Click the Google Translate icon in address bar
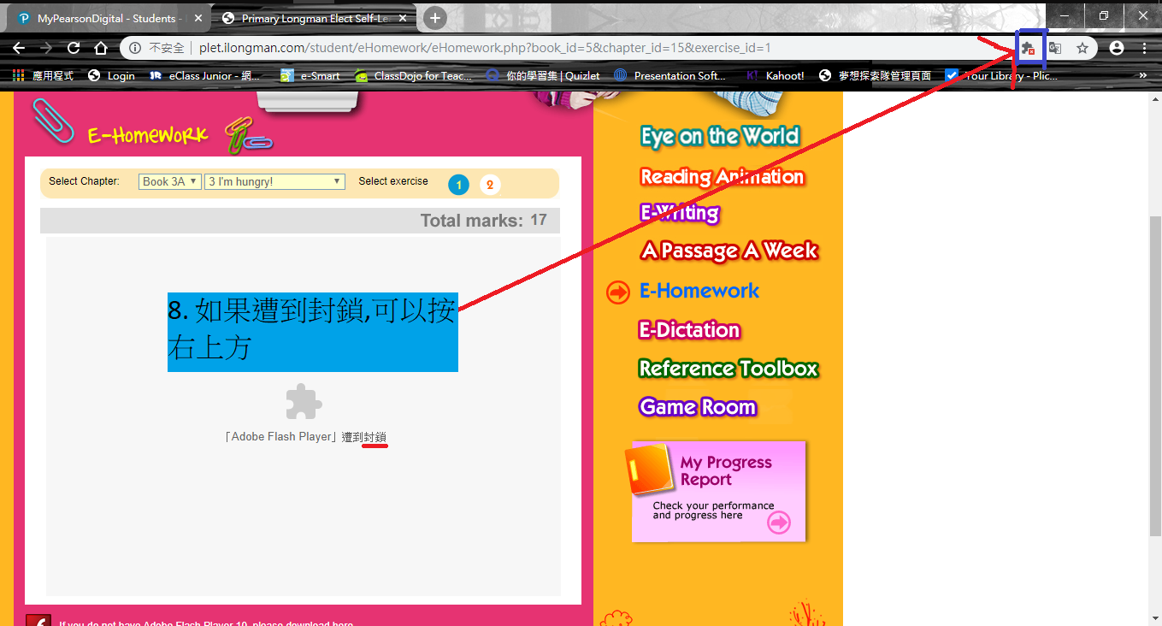1162x626 pixels. [1055, 48]
